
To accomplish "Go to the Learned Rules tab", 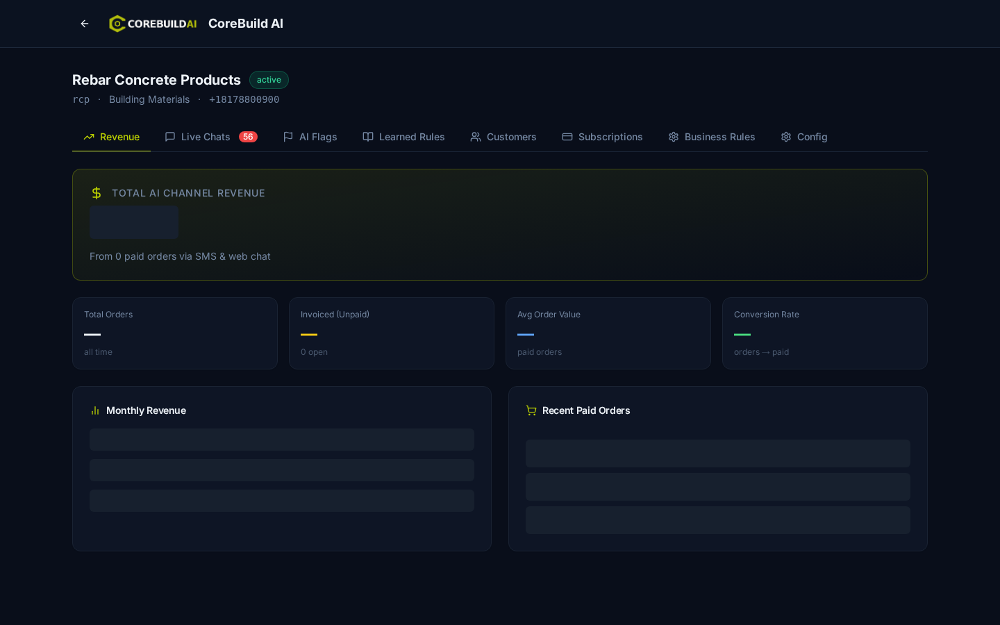I will pos(403,137).
